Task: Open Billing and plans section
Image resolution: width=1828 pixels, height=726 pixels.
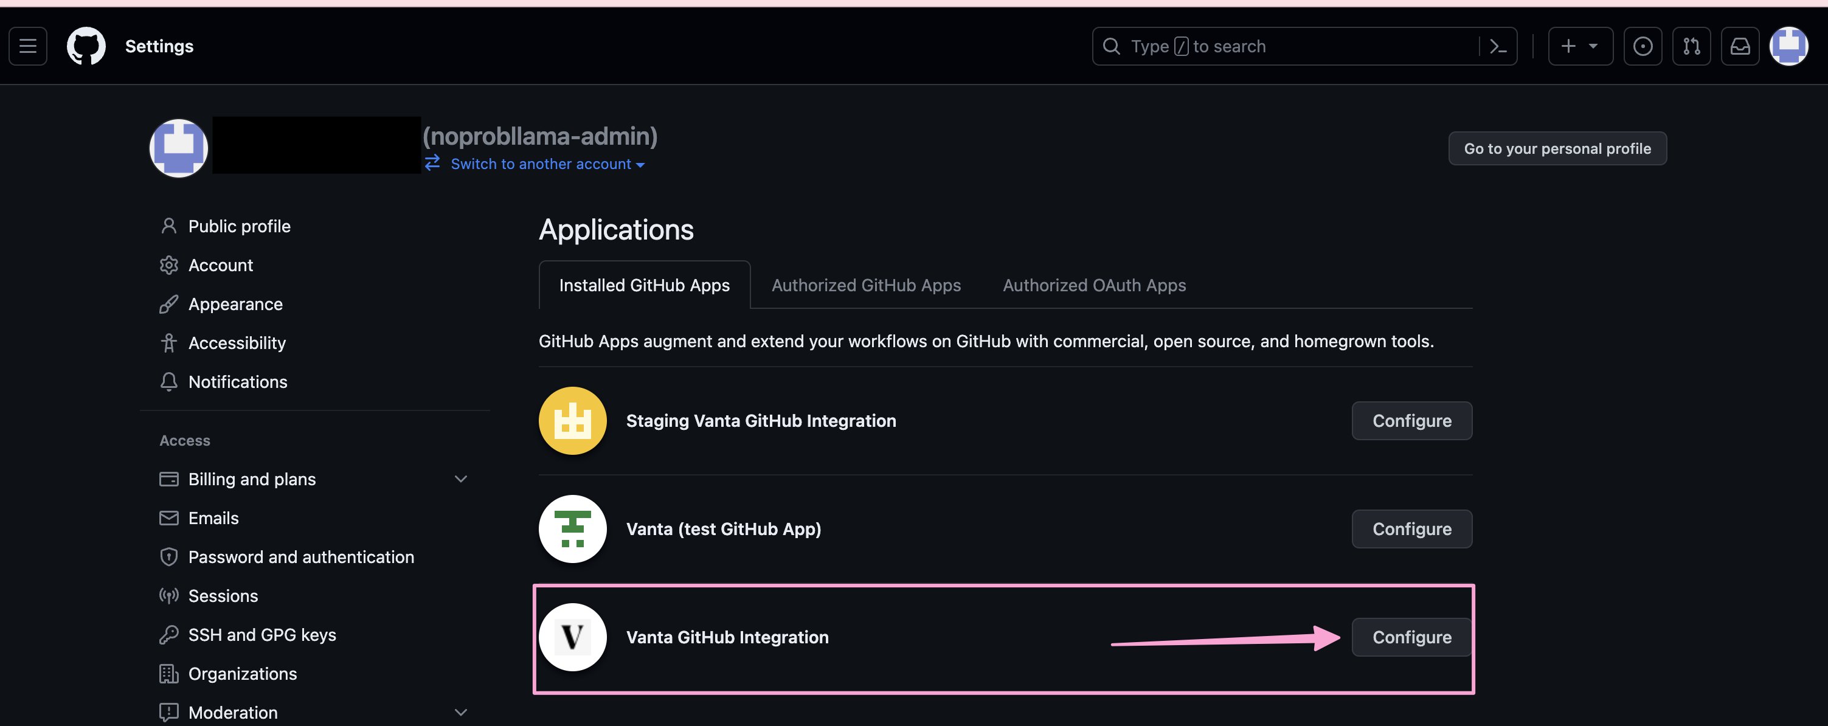Action: (252, 479)
